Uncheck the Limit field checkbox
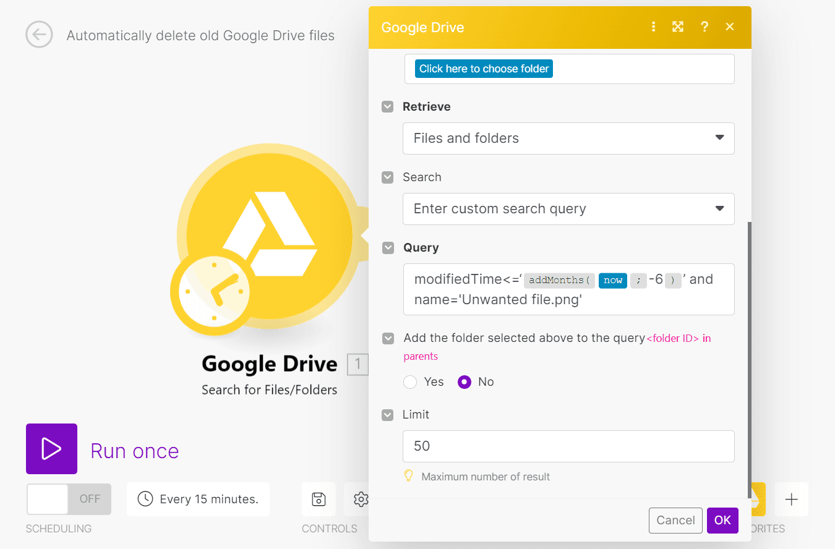This screenshot has height=549, width=835. [x=387, y=415]
